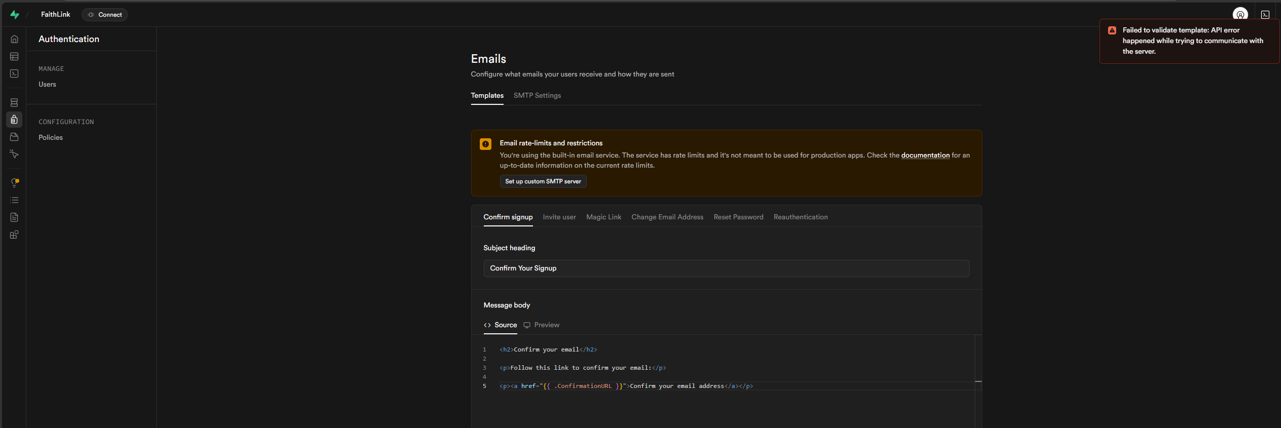Open Users under Manage
The height and width of the screenshot is (428, 1281).
click(x=47, y=85)
